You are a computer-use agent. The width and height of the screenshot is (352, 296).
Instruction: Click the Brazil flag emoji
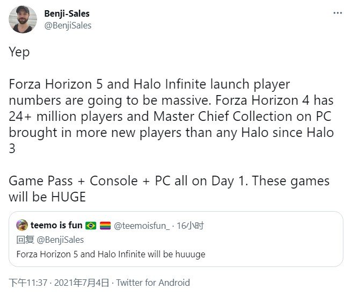pyautogui.click(x=91, y=226)
